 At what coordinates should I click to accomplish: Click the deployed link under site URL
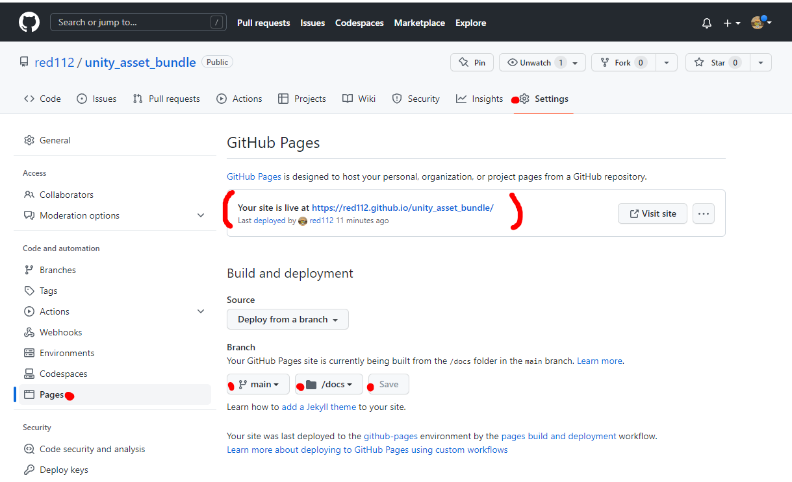click(x=270, y=221)
